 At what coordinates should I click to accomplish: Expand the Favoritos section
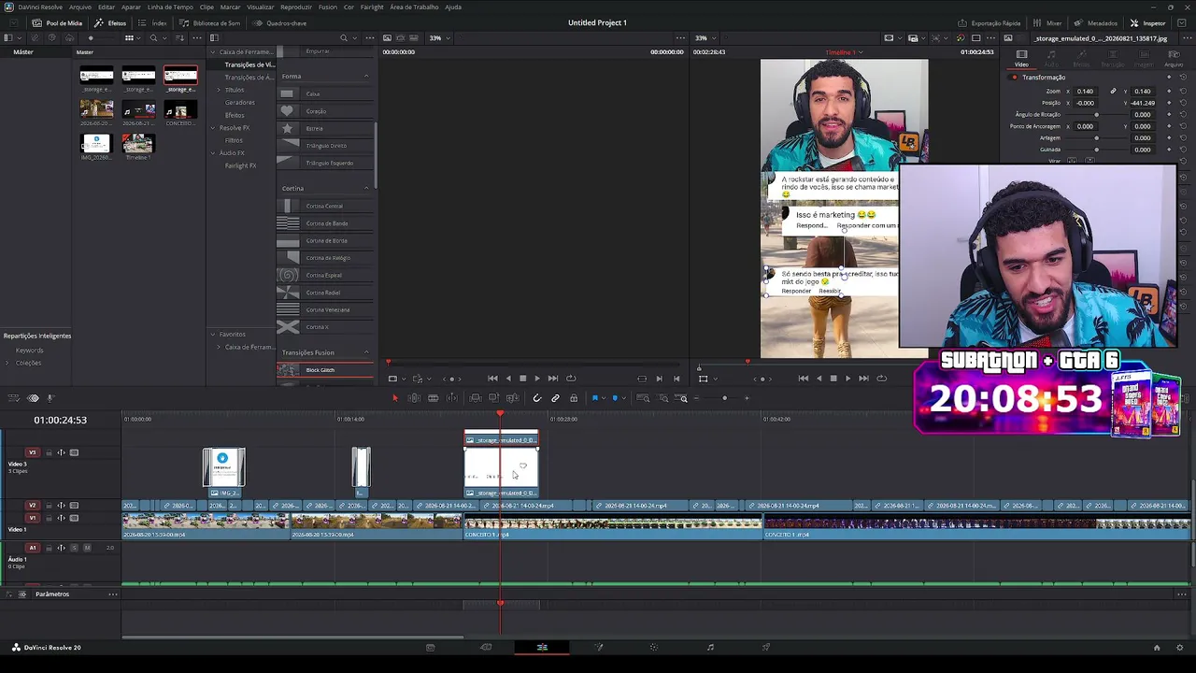click(213, 335)
